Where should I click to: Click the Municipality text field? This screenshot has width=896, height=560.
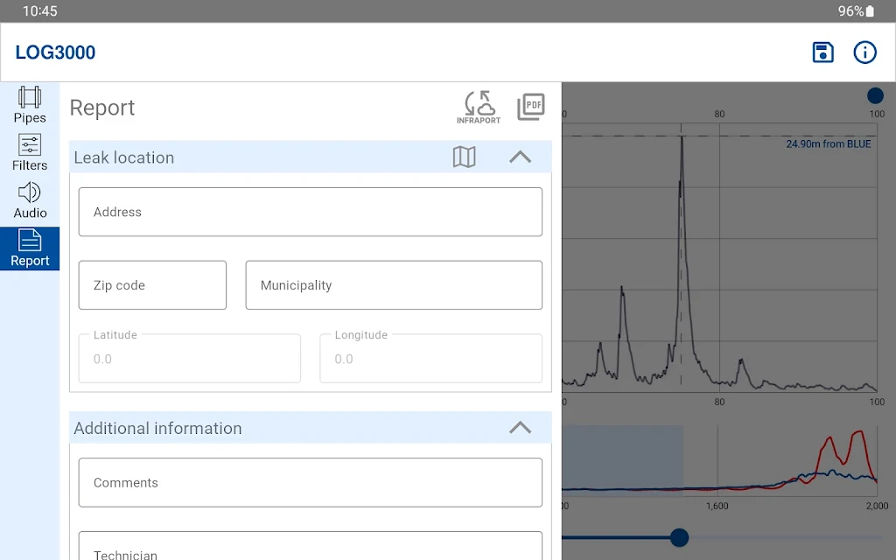pyautogui.click(x=394, y=285)
